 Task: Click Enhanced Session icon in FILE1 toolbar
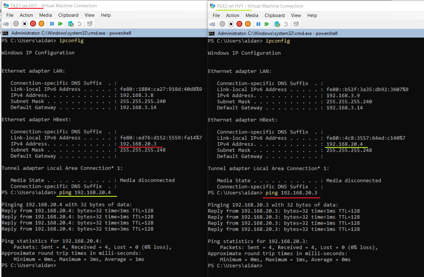90,24
